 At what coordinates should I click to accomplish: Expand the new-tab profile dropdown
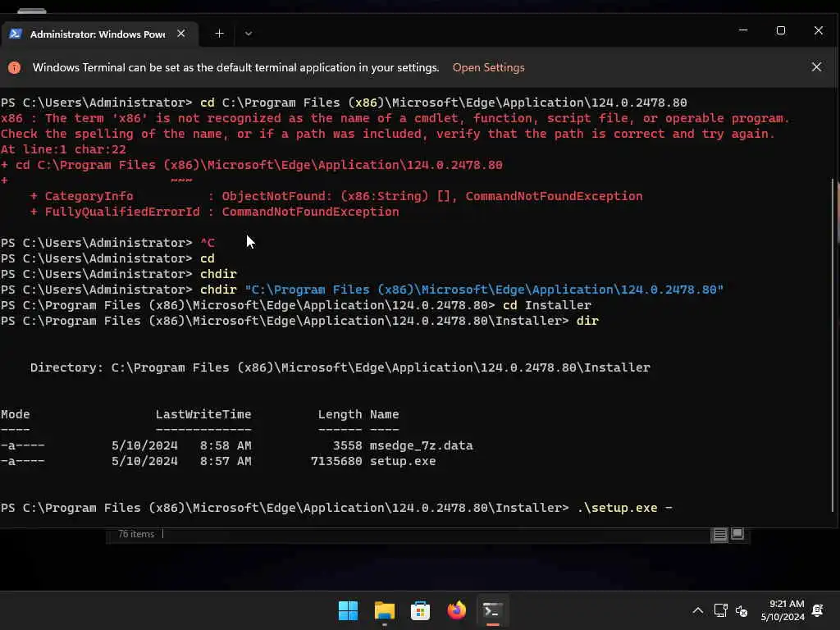[248, 34]
